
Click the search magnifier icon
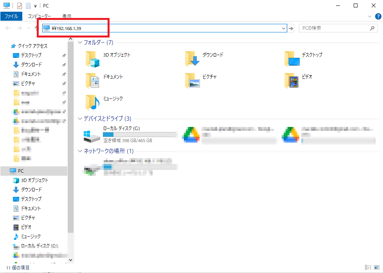tap(372, 28)
